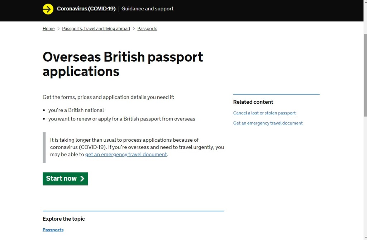
Task: Click the arrow icon inside Start now
Action: point(82,179)
